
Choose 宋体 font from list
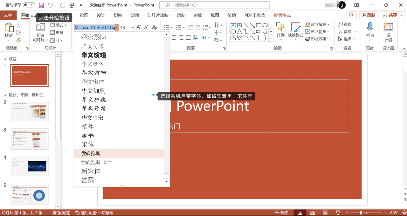pyautogui.click(x=119, y=145)
